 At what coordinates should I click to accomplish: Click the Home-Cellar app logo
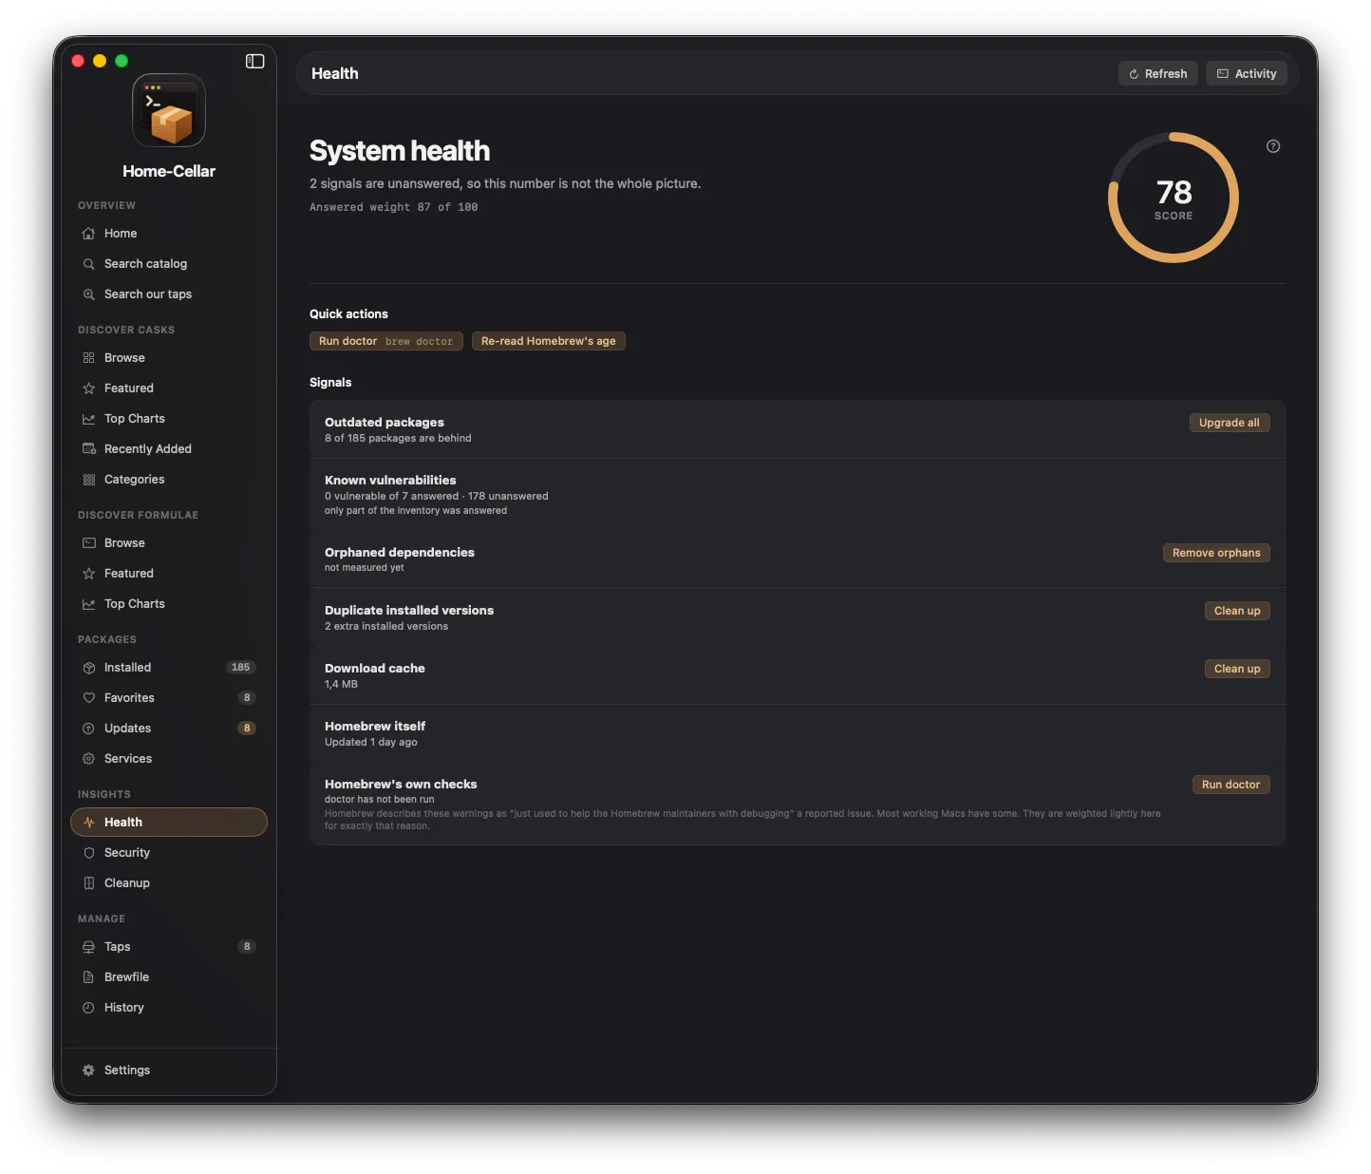[x=169, y=110]
